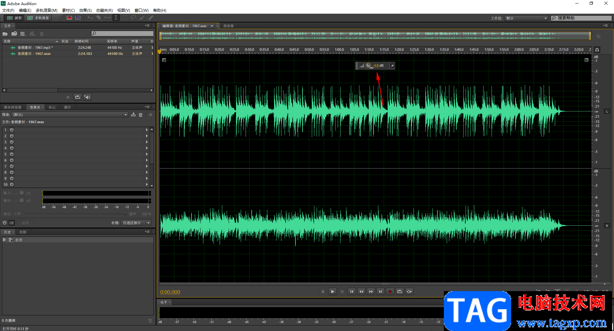Open the 处理 仅选区部分 dropdown
This screenshot has width=614, height=331.
coord(136,223)
